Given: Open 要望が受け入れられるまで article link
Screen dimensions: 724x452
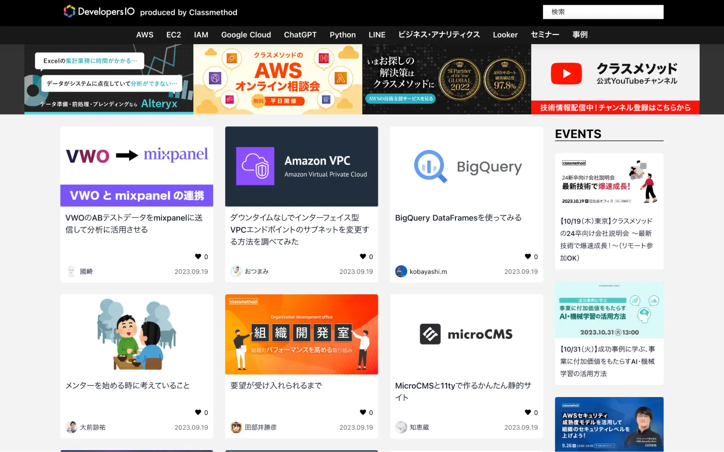Looking at the screenshot, I should tap(276, 385).
